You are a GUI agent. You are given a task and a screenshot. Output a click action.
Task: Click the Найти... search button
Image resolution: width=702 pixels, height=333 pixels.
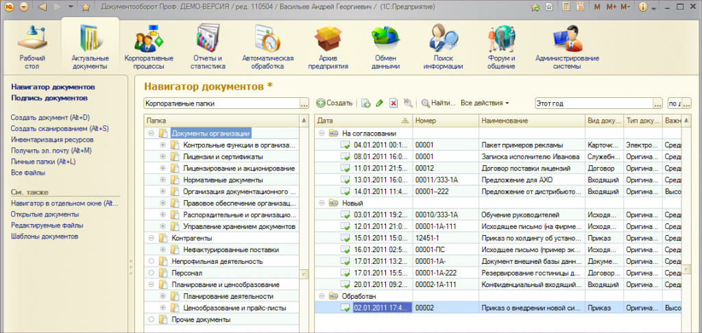coord(439,103)
